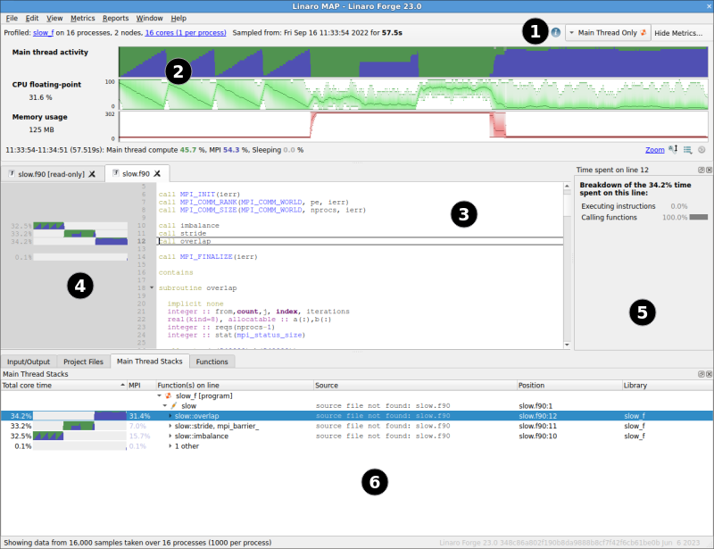Undock the Time spent on line 12 panel

tap(702, 170)
